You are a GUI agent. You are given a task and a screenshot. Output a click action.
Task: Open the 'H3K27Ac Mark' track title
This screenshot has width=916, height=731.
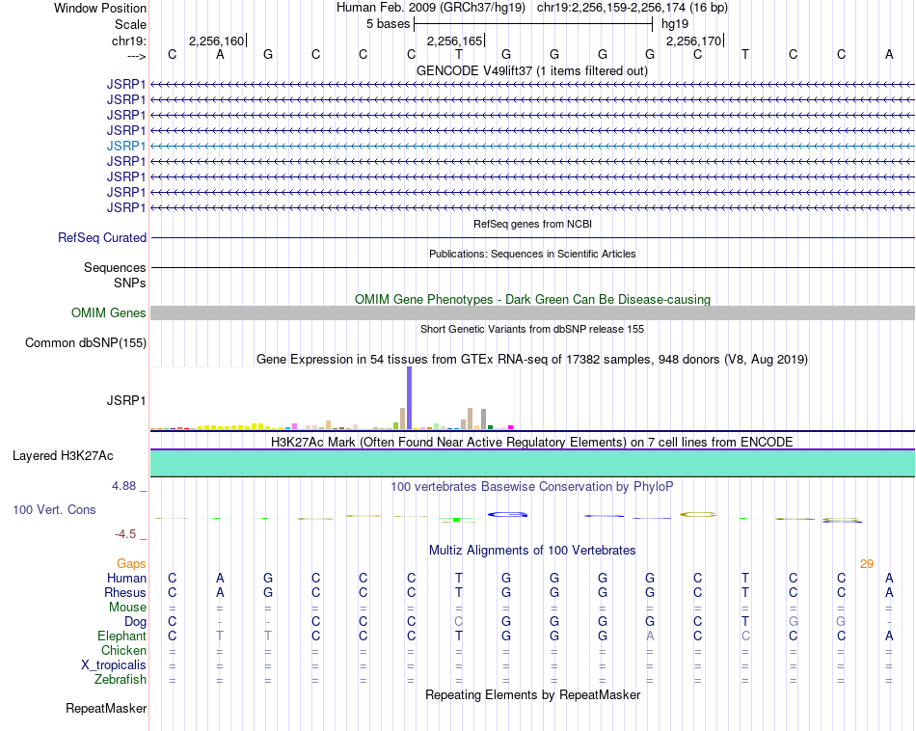(532, 442)
